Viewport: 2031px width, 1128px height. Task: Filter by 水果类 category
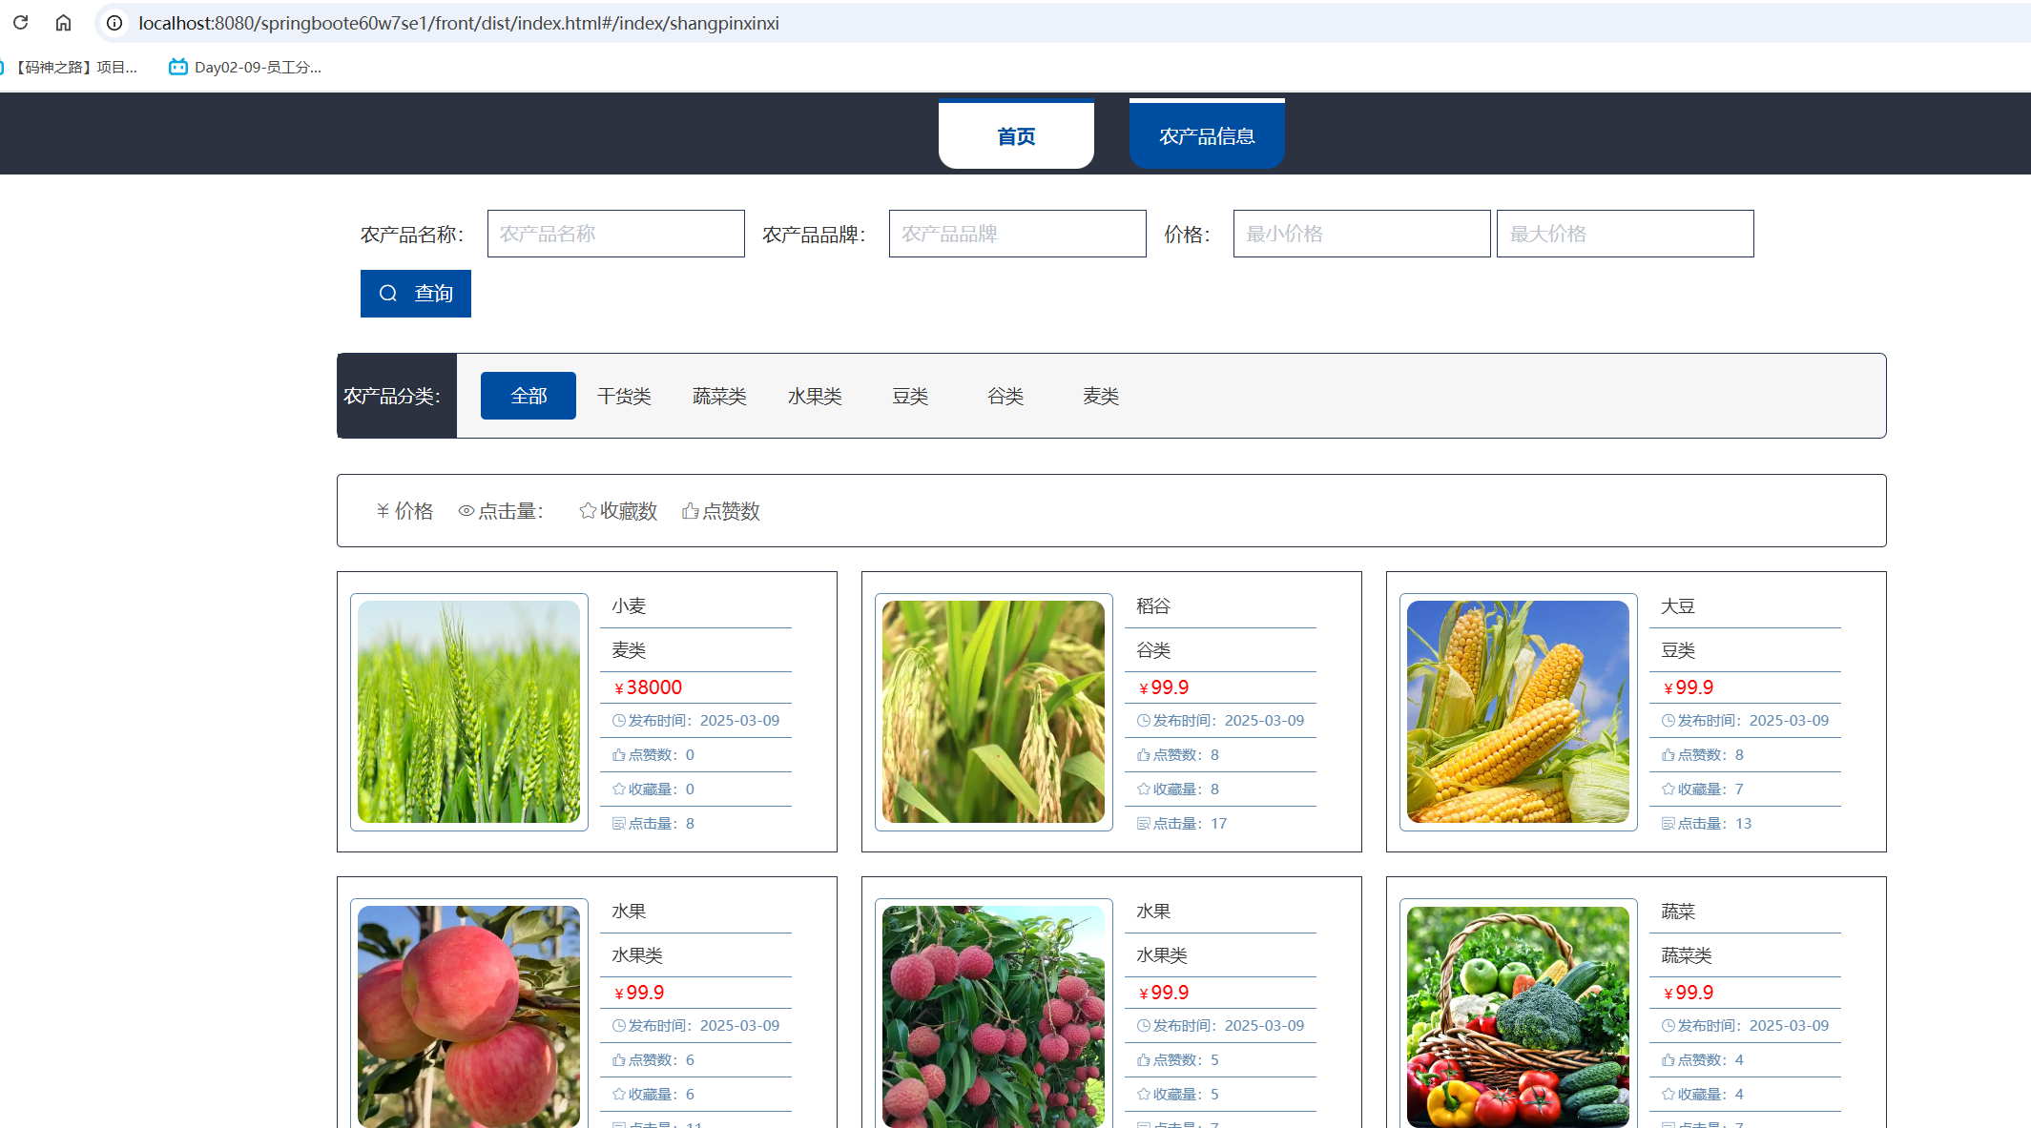[x=815, y=396]
